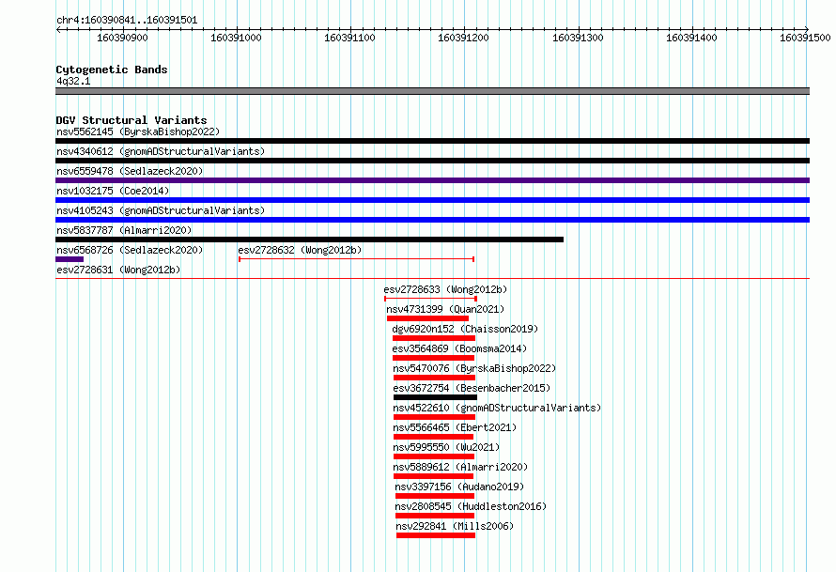Click the nsv2808545 (Huddleston2016) label
Viewport: 836px width, 572px height.
[x=471, y=506]
